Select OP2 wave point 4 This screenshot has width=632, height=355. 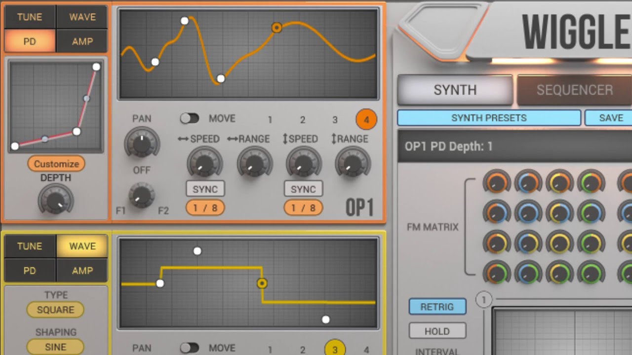tap(366, 350)
